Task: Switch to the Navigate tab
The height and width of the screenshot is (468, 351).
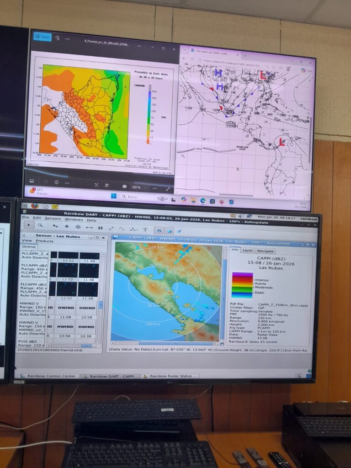Action: coord(265,251)
